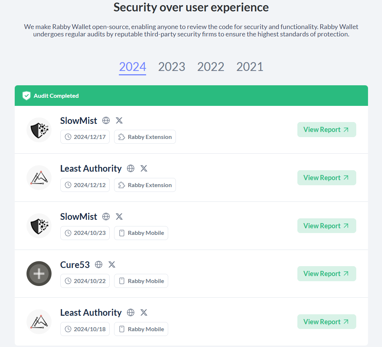Click globe icon beside Least Authority 2024/12/12
This screenshot has width=382, height=347.
point(131,168)
